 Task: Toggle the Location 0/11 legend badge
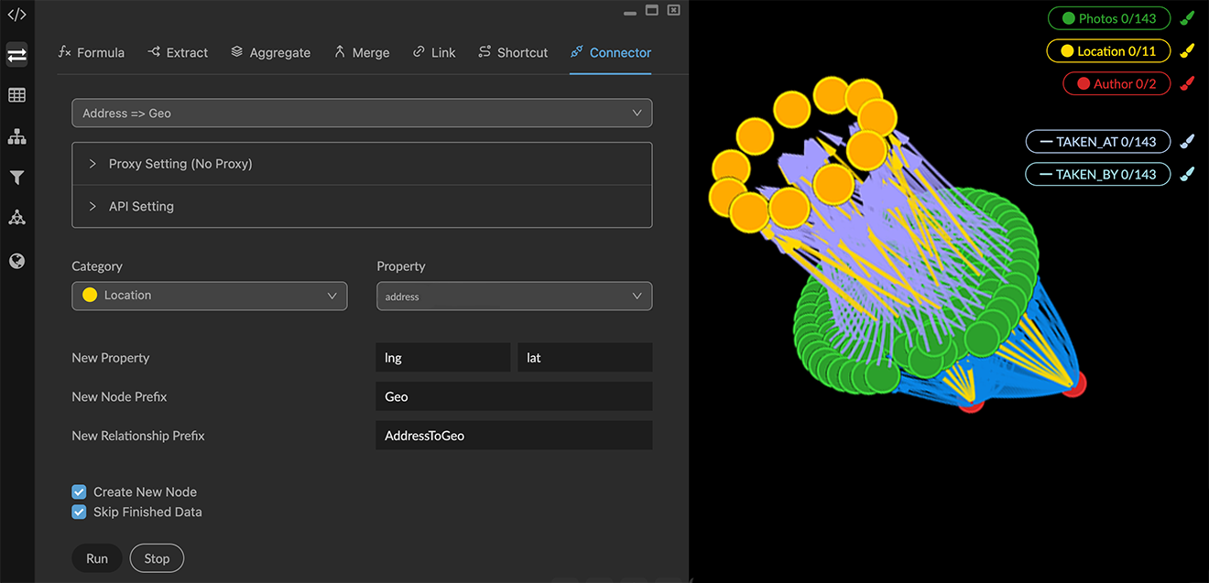(1108, 51)
